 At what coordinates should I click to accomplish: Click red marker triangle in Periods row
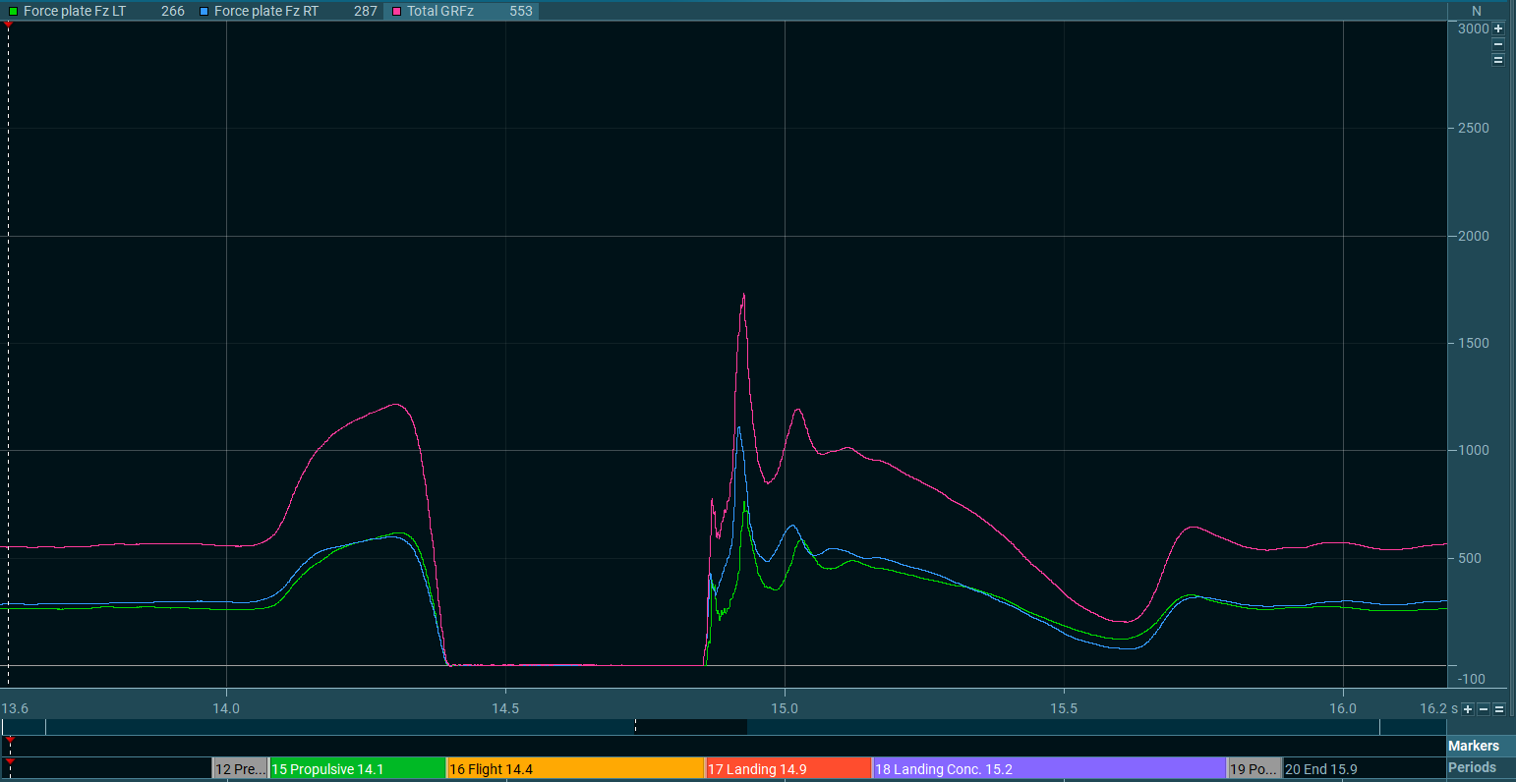click(x=10, y=761)
